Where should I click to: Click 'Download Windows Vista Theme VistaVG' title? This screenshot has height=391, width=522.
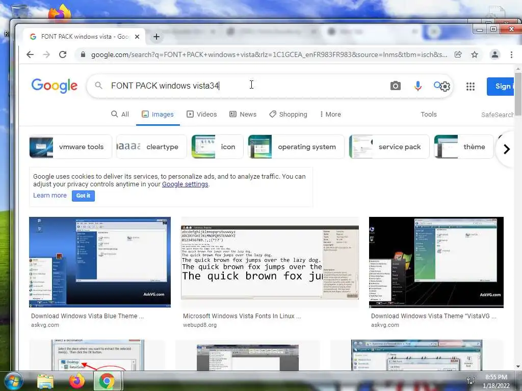coord(434,316)
